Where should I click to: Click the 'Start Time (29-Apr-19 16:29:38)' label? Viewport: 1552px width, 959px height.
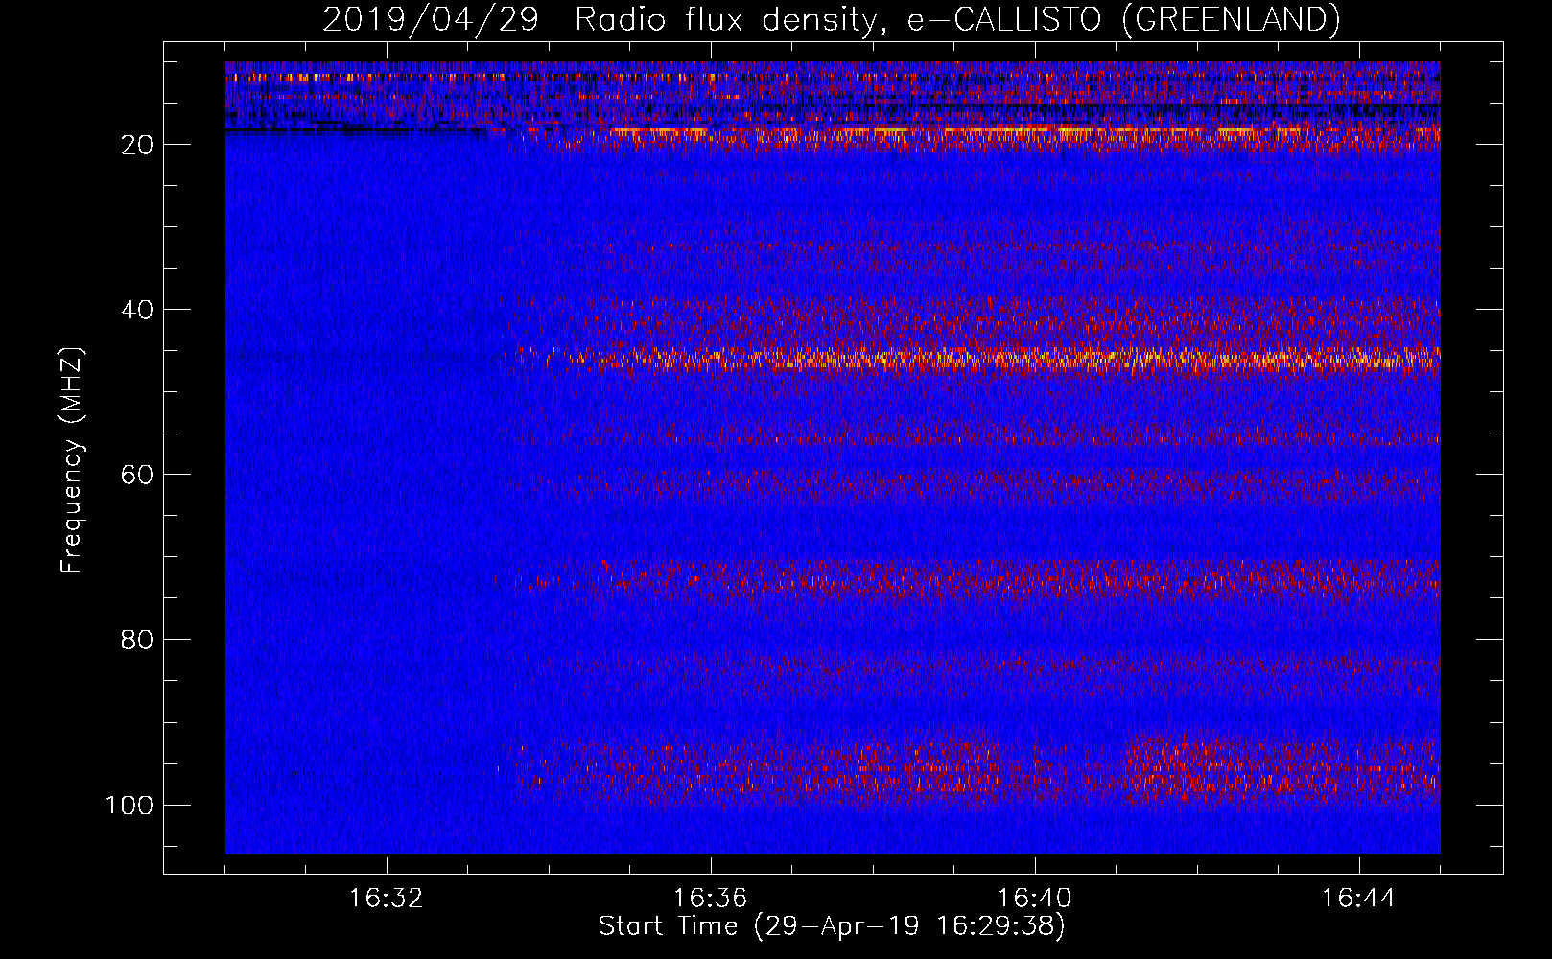click(832, 926)
